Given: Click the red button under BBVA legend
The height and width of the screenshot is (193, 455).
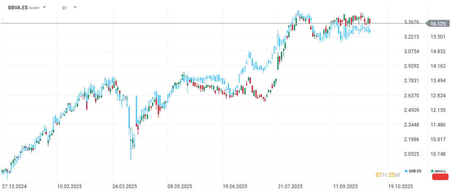Looking at the screenshot, I should (439, 177).
